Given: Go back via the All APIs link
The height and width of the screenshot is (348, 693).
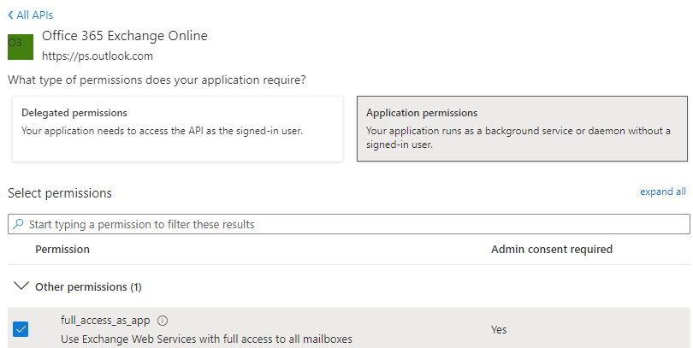Looking at the screenshot, I should click(x=31, y=15).
